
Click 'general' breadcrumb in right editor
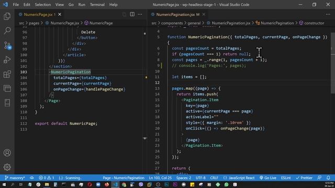[x=194, y=23]
